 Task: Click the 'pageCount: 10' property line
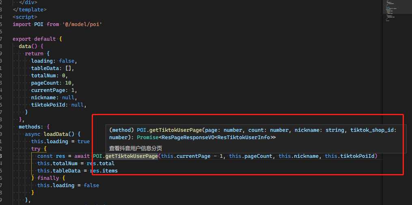53,83
